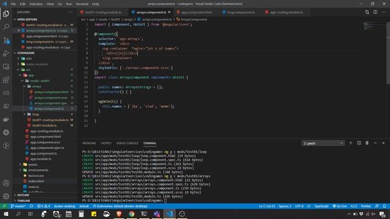
Task: Open the Source Control view
Action: 6,40
